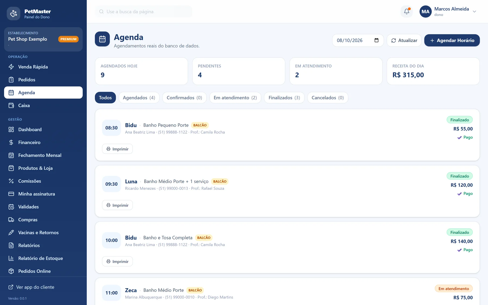488x305 pixels.
Task: Click the Financeiro dollar sign icon
Action: coord(11,142)
